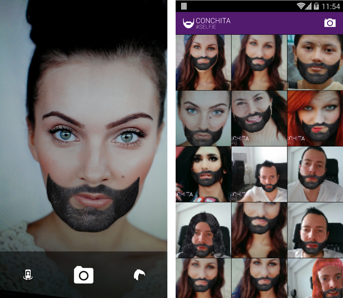This screenshot has height=298, width=343.
Task: Open selfie of woman with forehead bindi
Action: point(315,62)
